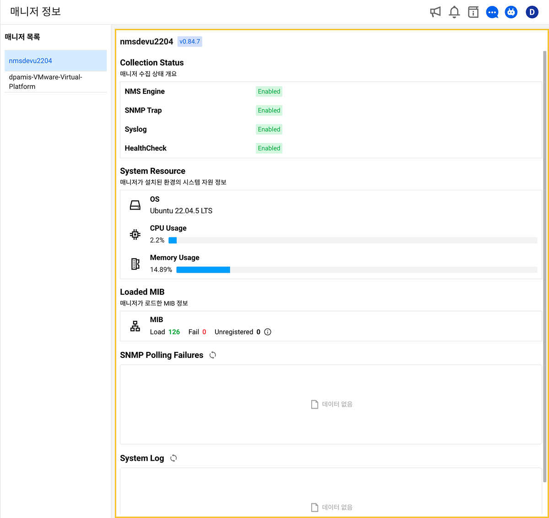Refresh the SNMP Polling Failures section

click(213, 355)
